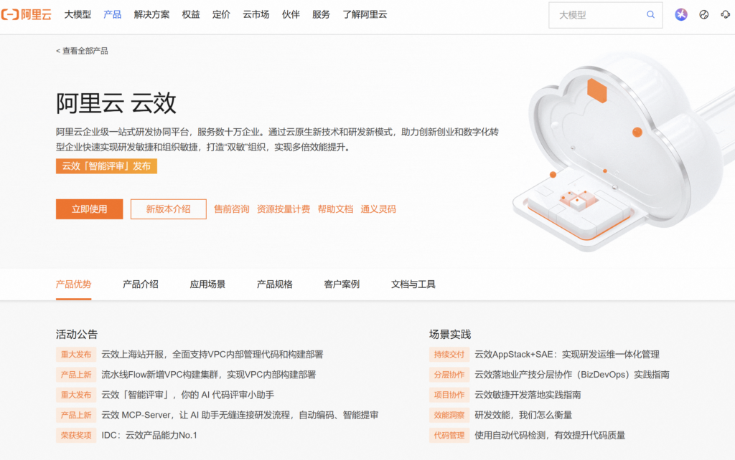Open the 资源按量计费 link

283,209
